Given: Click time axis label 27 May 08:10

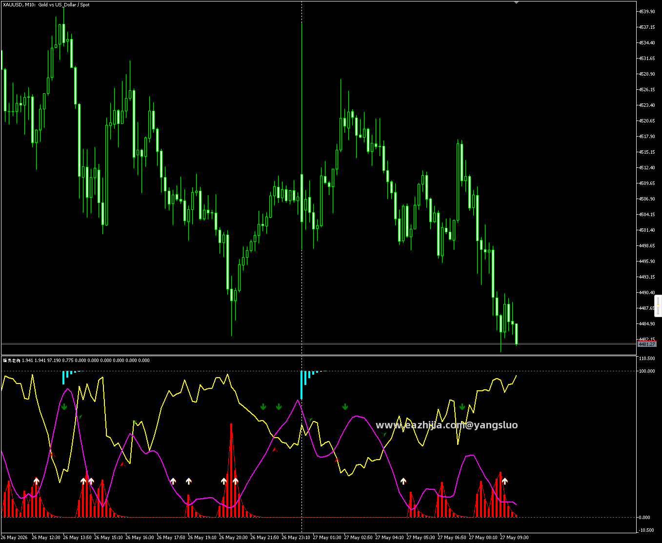Looking at the screenshot, I should (x=483, y=538).
